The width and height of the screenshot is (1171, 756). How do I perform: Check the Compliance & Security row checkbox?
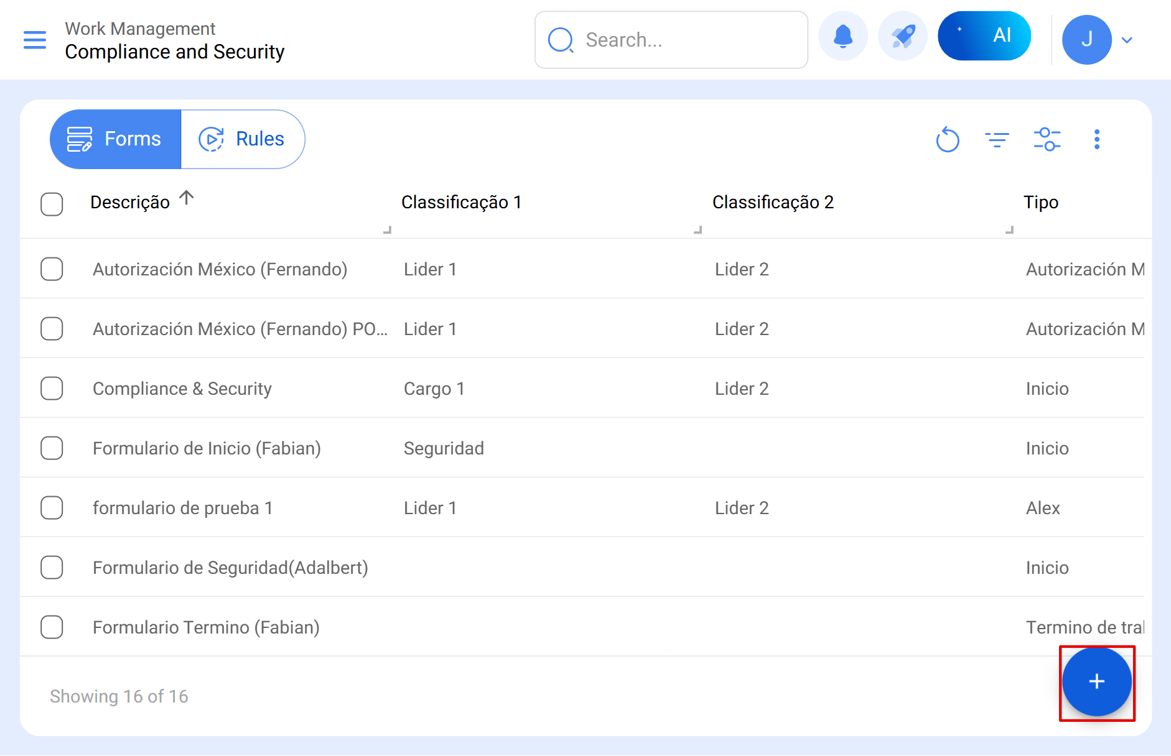52,389
